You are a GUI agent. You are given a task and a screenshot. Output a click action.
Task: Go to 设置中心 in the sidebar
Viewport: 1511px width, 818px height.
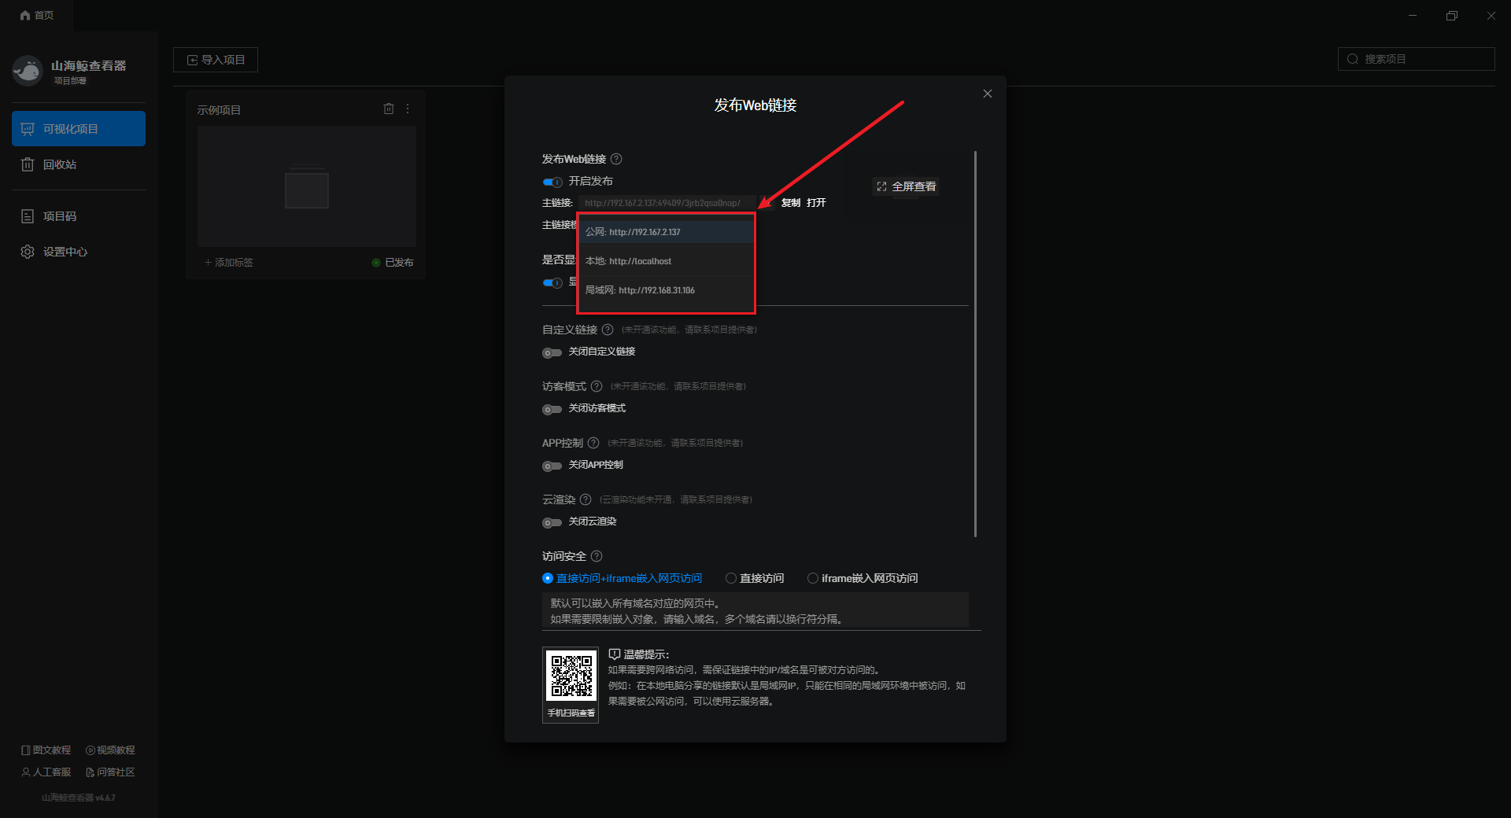click(x=65, y=252)
